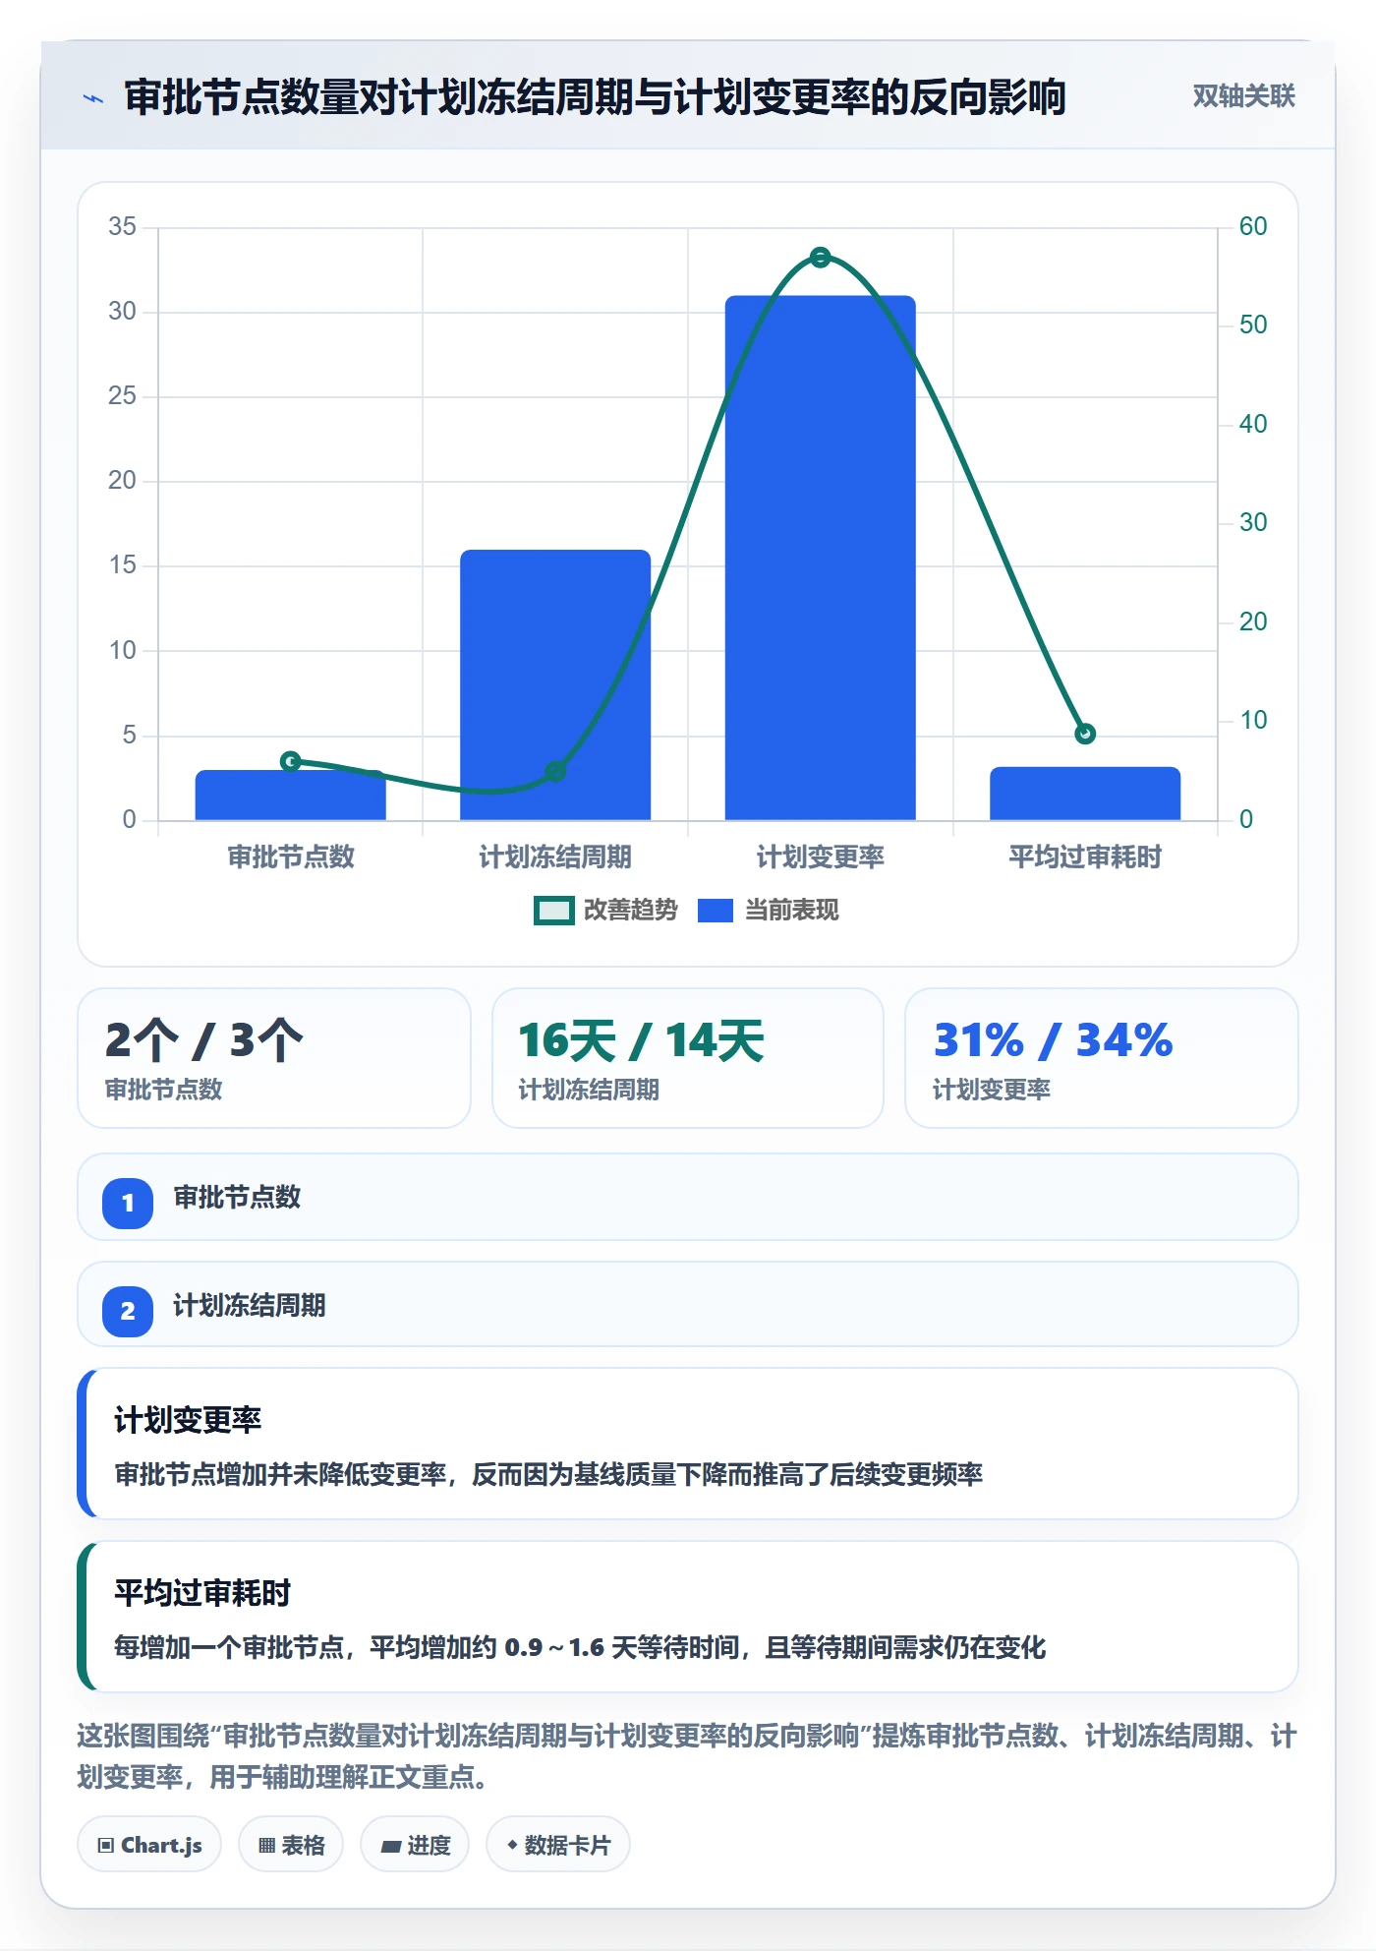This screenshot has height=1951, width=1376.
Task: Click the 计划变更率 x-axis label
Action: (820, 857)
